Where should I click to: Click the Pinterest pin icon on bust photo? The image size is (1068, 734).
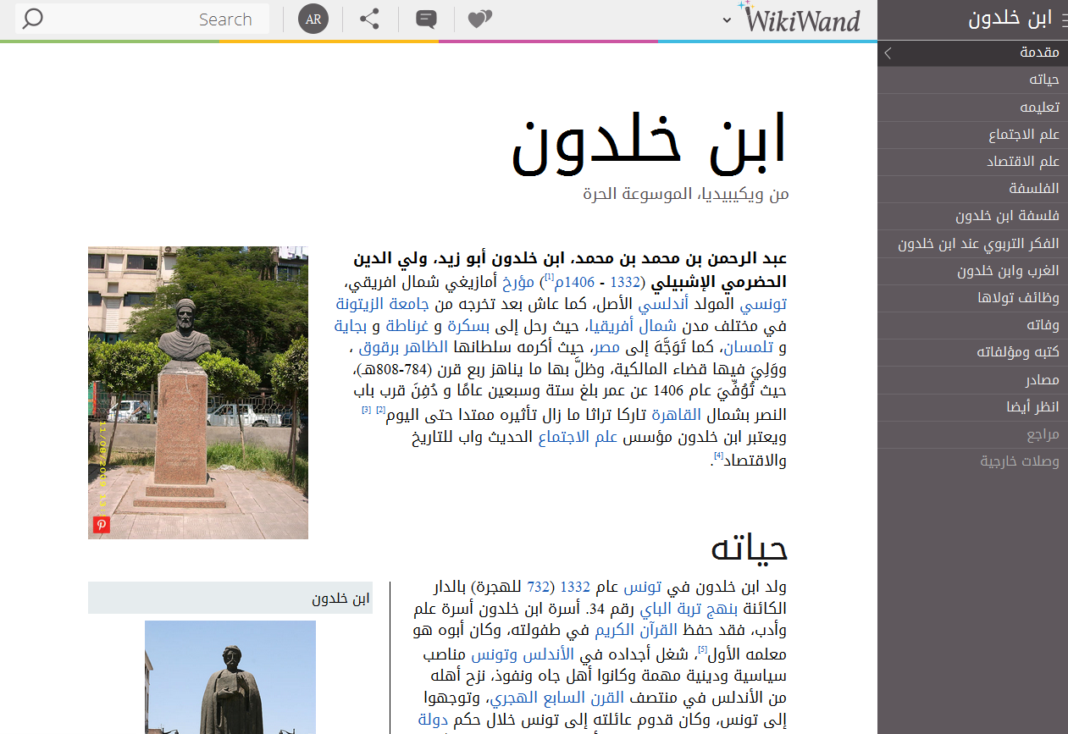pos(102,525)
